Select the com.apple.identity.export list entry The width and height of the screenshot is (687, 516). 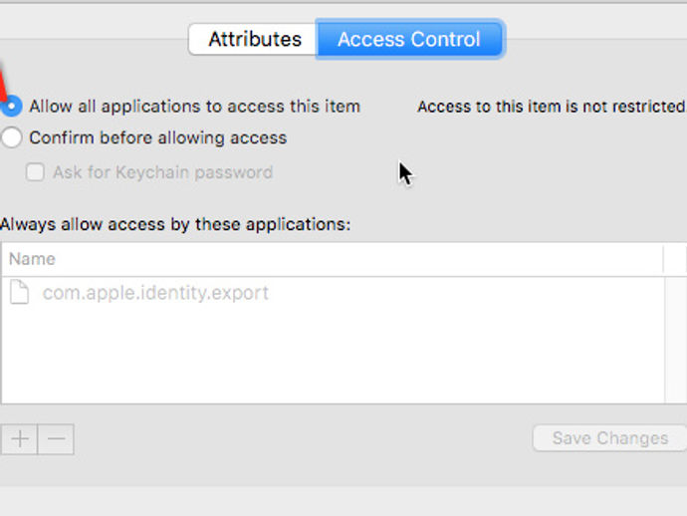(x=333, y=293)
